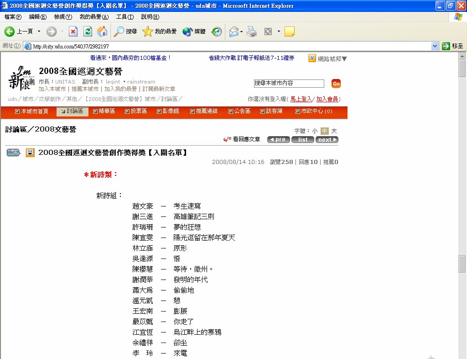Switch to the 精華區 tab
The width and height of the screenshot is (467, 359).
pyautogui.click(x=104, y=111)
